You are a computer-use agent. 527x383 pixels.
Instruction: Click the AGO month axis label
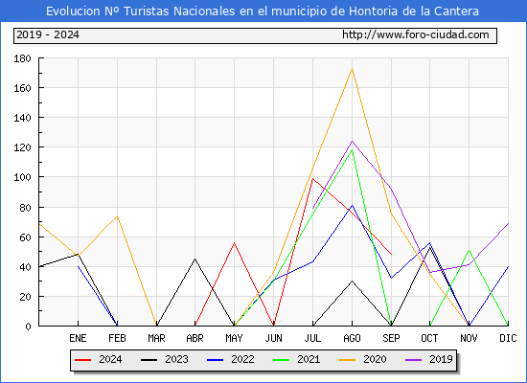click(352, 338)
